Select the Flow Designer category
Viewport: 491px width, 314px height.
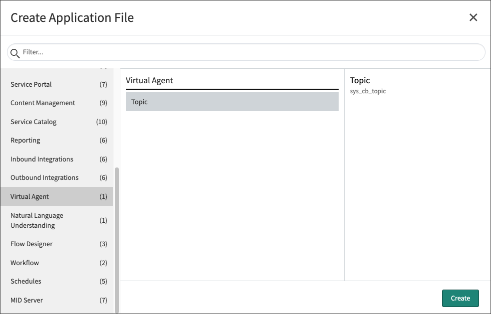(32, 244)
